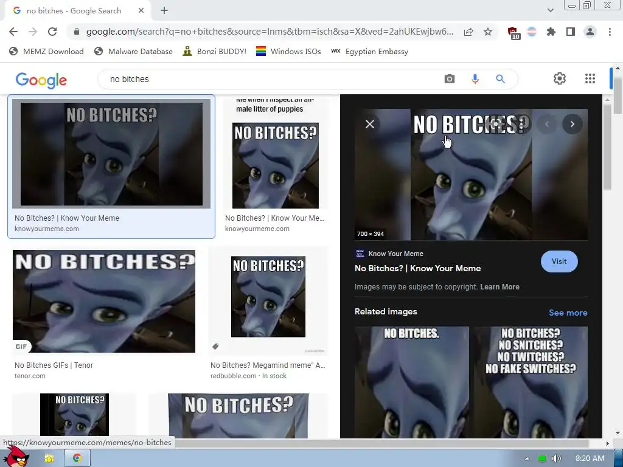
Task: Open the taskbar file explorer icon
Action: (x=49, y=458)
